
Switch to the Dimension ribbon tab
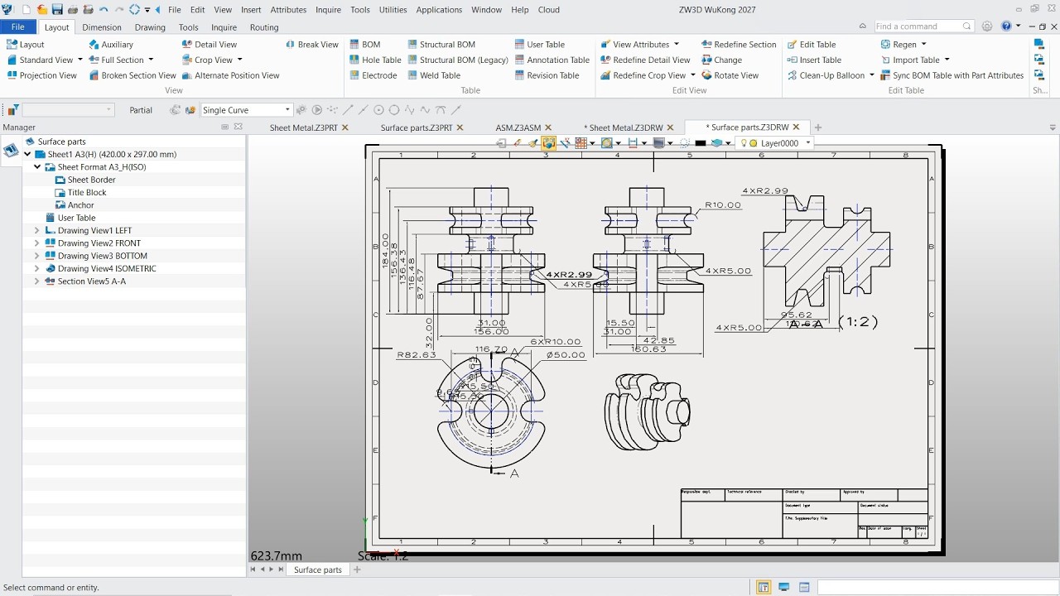click(102, 27)
